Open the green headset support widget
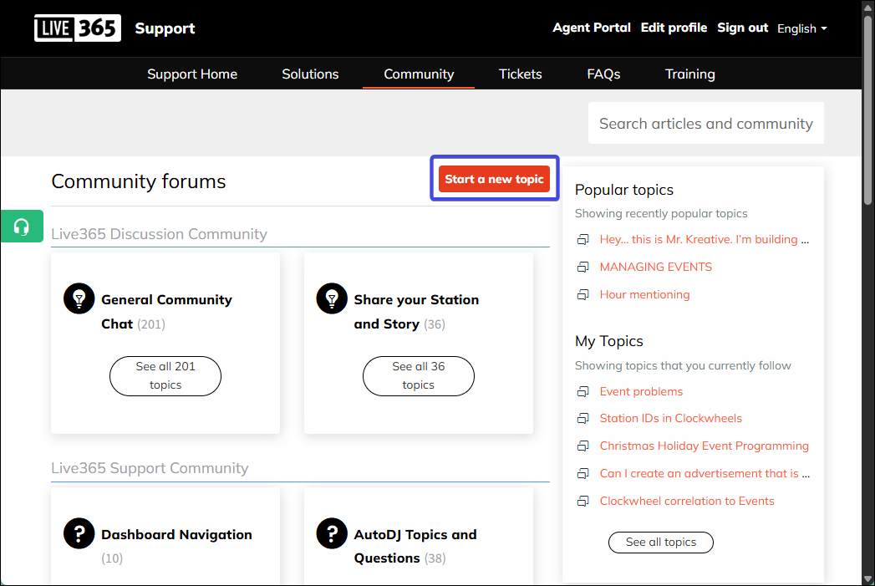The height and width of the screenshot is (586, 875). (22, 226)
